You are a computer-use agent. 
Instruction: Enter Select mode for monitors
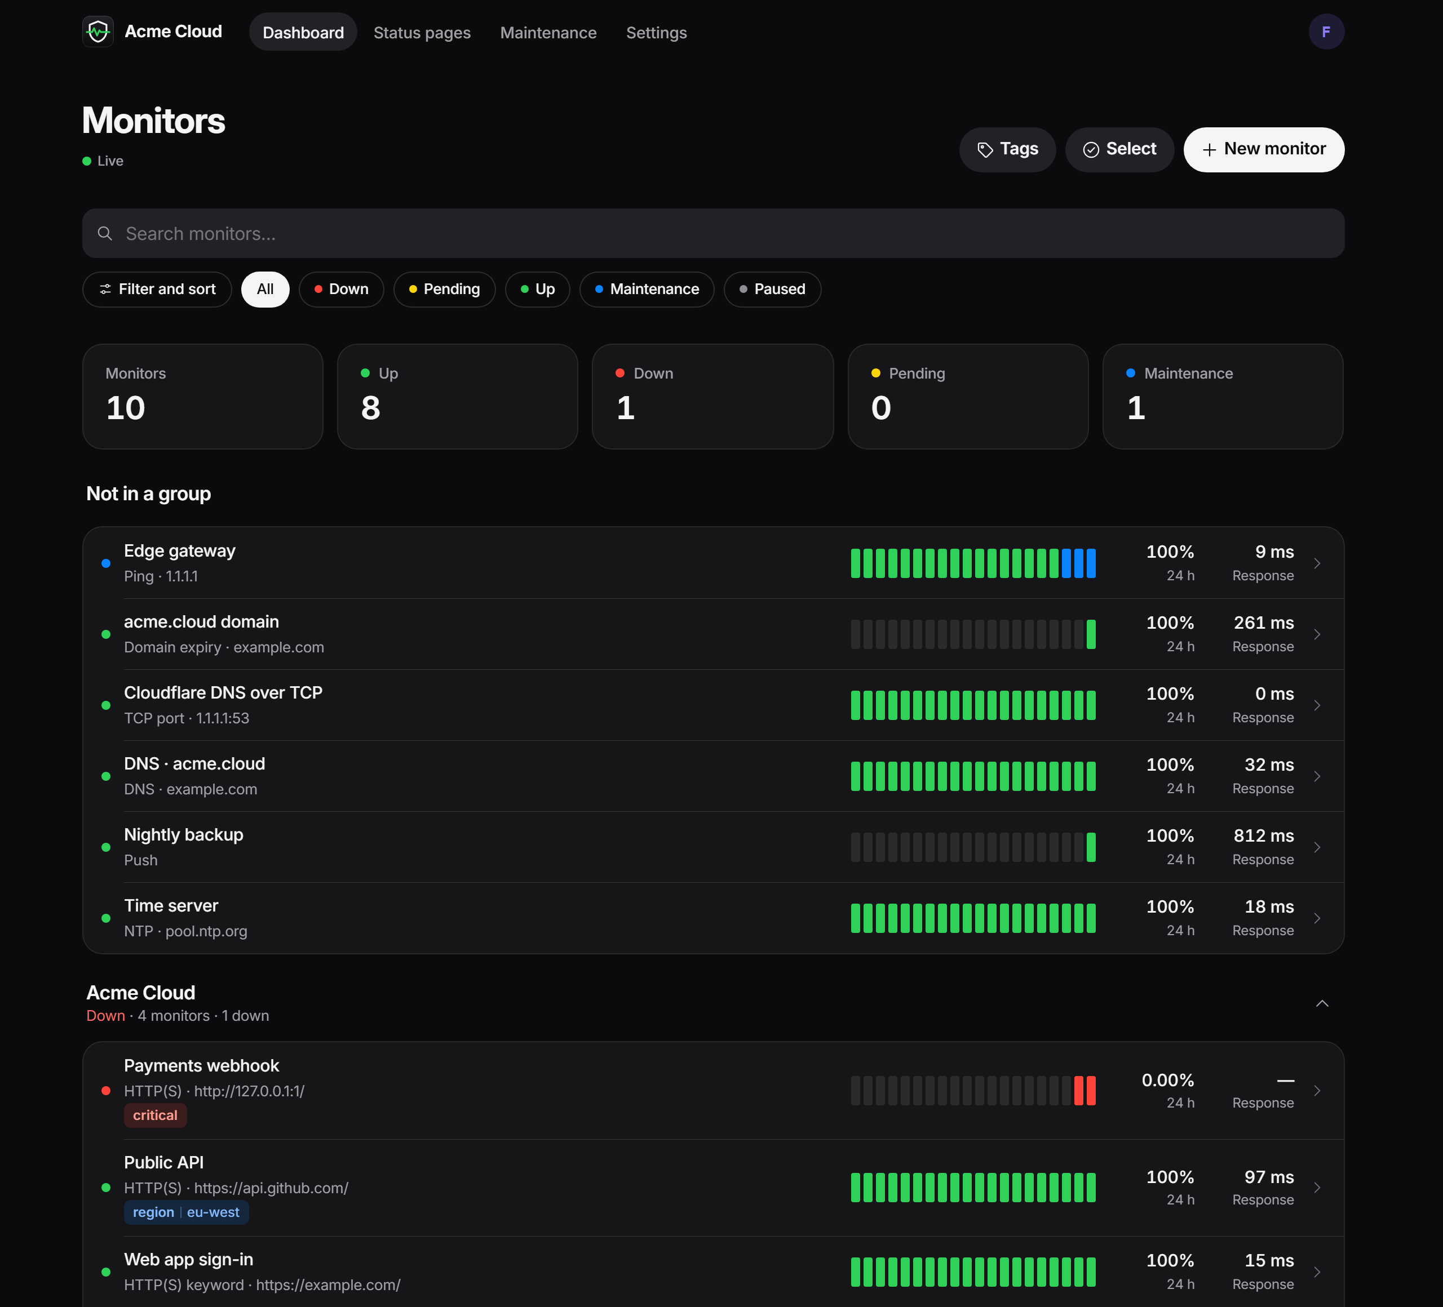[x=1119, y=149]
